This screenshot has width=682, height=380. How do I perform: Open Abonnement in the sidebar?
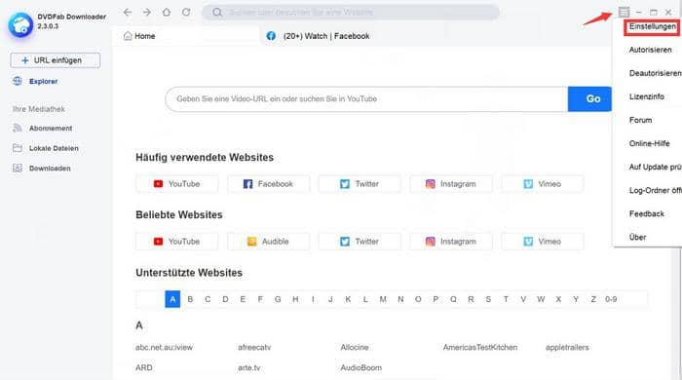click(x=51, y=129)
